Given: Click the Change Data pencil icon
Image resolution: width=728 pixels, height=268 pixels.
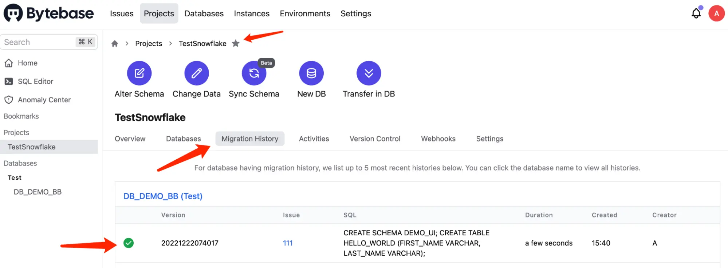Looking at the screenshot, I should [x=197, y=73].
